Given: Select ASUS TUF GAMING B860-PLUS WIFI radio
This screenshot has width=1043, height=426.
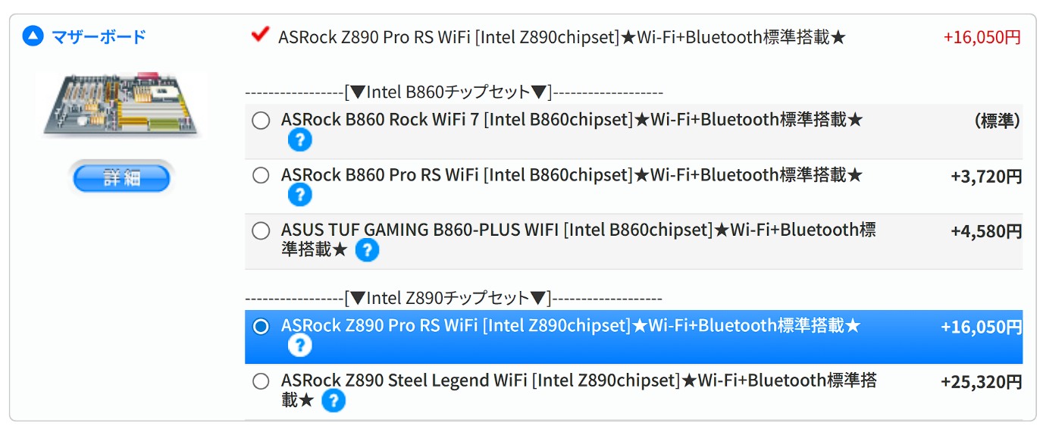Looking at the screenshot, I should point(261,230).
